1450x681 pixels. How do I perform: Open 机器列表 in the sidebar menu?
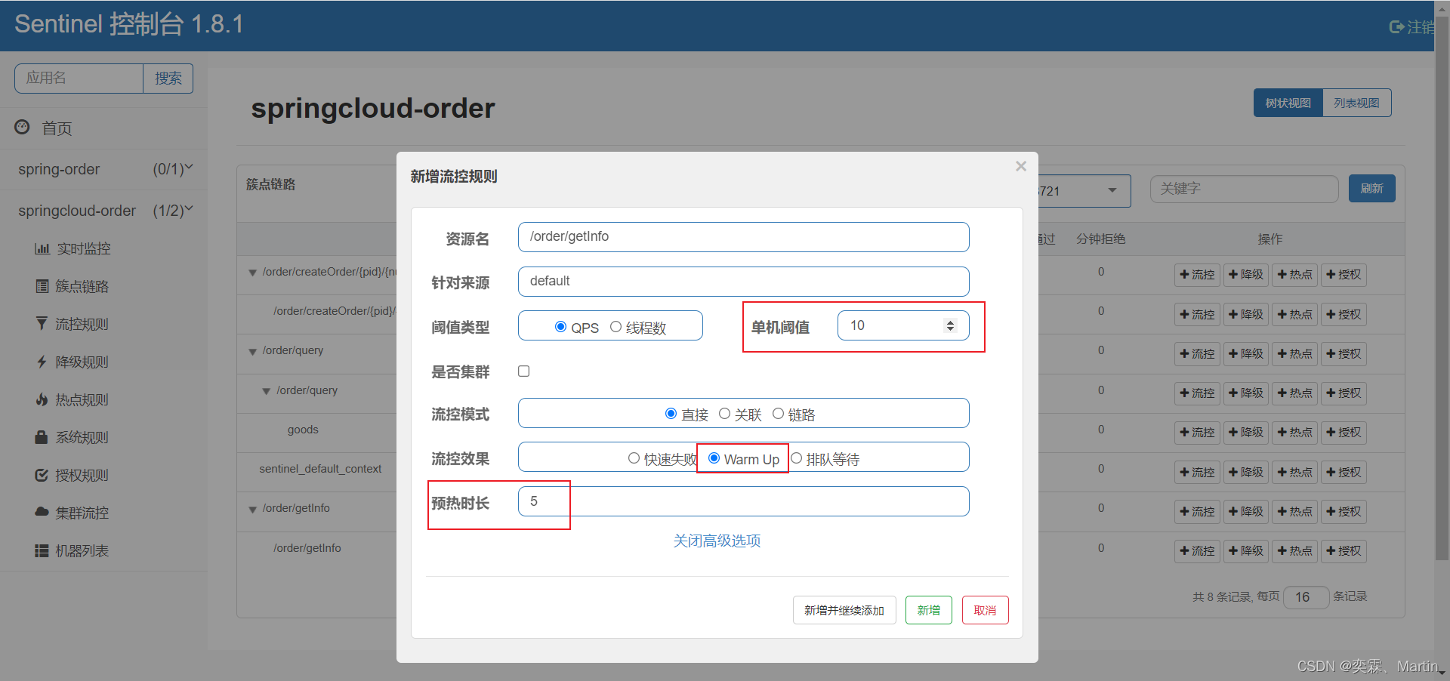pyautogui.click(x=82, y=550)
